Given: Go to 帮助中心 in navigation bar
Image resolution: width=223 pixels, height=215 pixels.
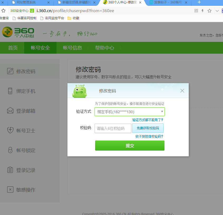Looking at the screenshot, I should [105, 48].
